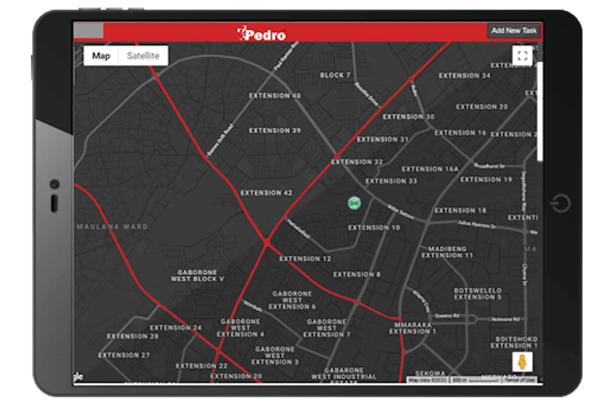The width and height of the screenshot is (607, 404).
Task: Click the BLOCK 7 map label
Action: (x=335, y=75)
